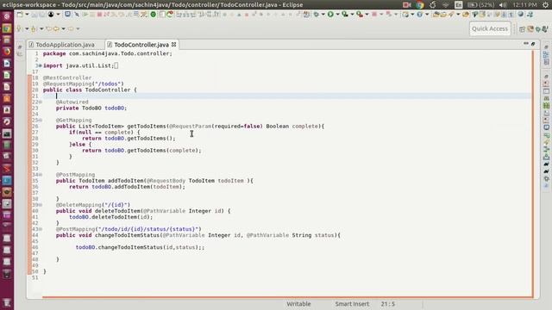Image resolution: width=552 pixels, height=310 pixels.
Task: Open the Debug configurations dropdown arrow
Action: (323, 15)
